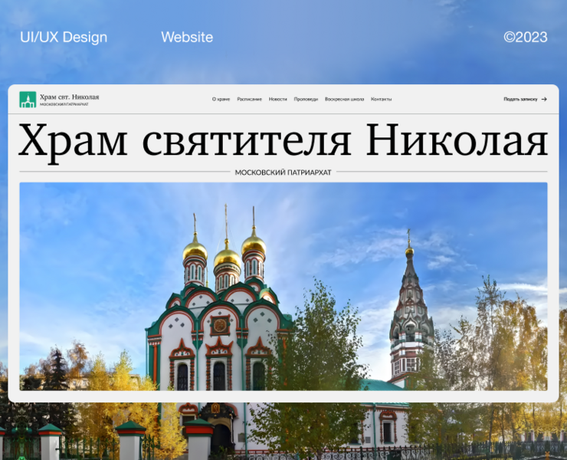Click the 'Website' label
This screenshot has height=460, width=567.
point(187,38)
